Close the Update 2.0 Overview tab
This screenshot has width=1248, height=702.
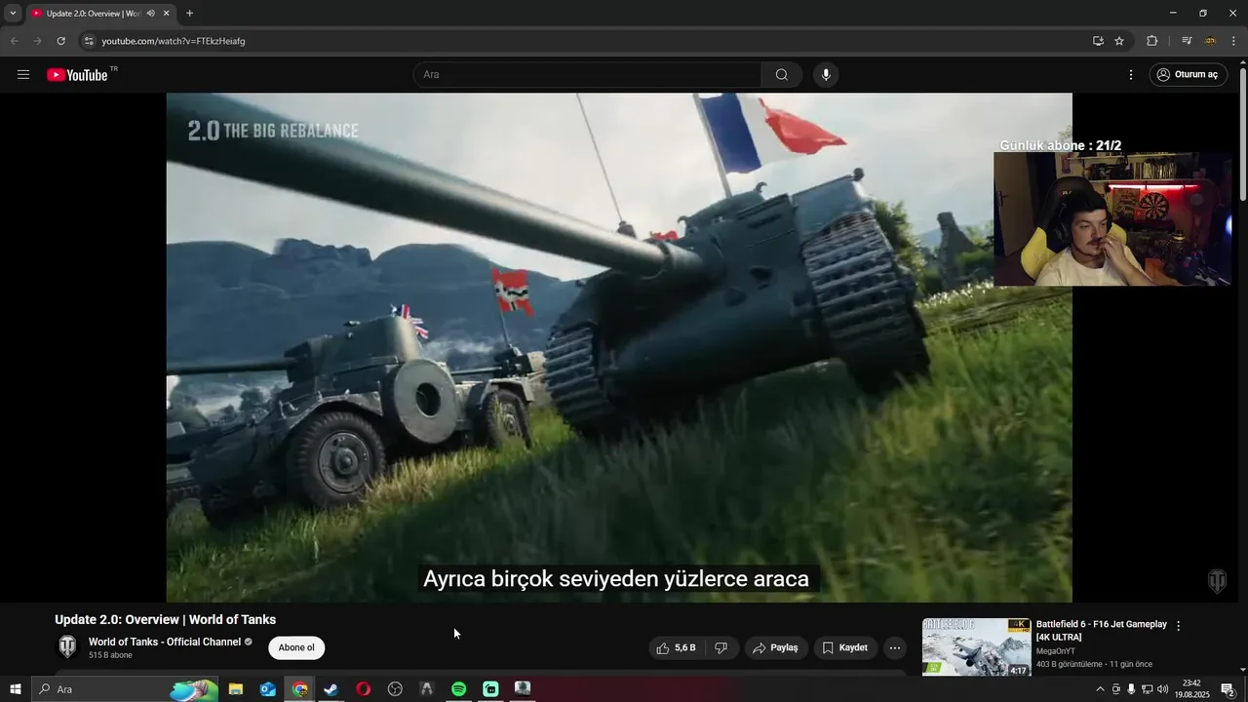click(x=167, y=14)
